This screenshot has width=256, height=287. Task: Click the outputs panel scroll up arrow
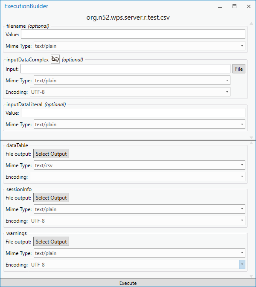pyautogui.click(x=251, y=142)
